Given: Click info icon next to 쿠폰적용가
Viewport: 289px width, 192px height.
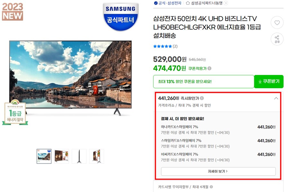Looking at the screenshot, I should pos(209,68).
